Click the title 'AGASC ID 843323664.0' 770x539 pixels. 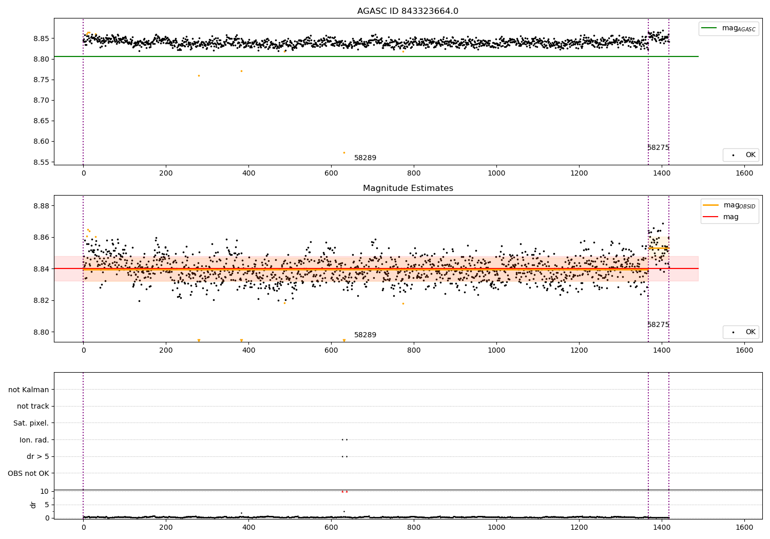tap(408, 11)
